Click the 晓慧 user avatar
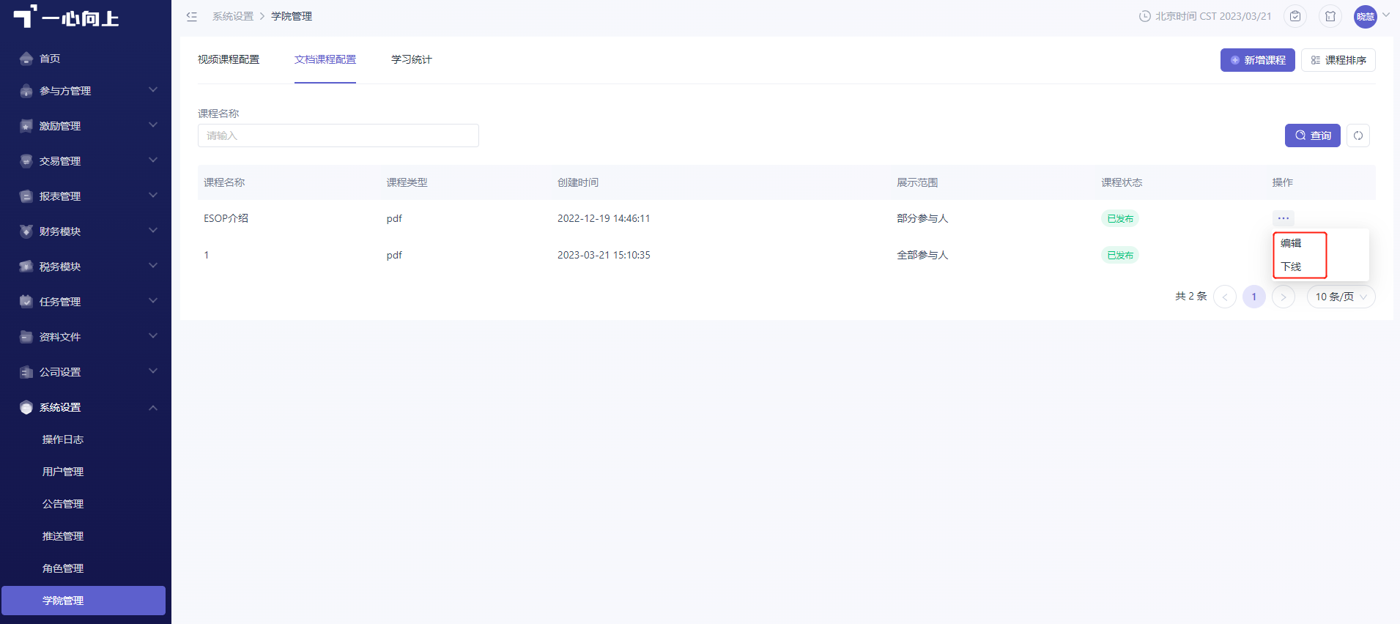 pos(1366,16)
